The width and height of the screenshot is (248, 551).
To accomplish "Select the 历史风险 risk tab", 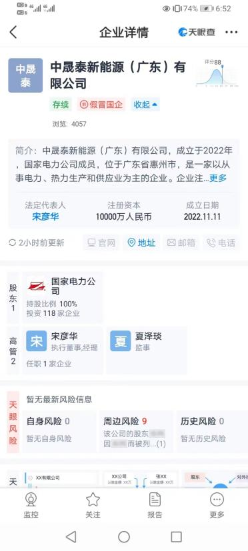I will 212,431.
